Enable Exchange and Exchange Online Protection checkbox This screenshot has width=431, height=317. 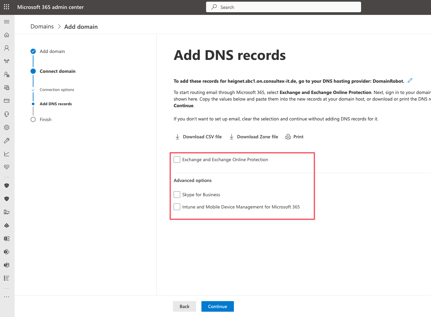coord(177,159)
